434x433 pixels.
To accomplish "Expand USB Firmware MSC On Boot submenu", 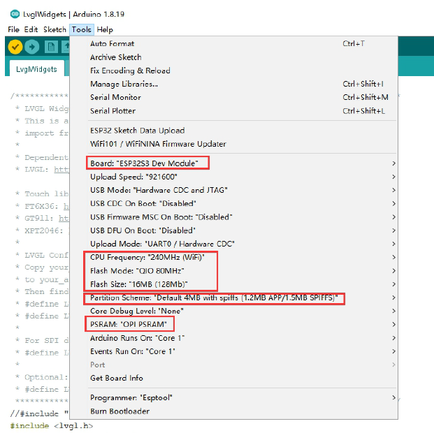I will [233, 217].
